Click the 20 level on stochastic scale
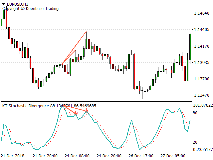Image resolution: width=213 pixels, height=160 pixels. tap(195, 142)
